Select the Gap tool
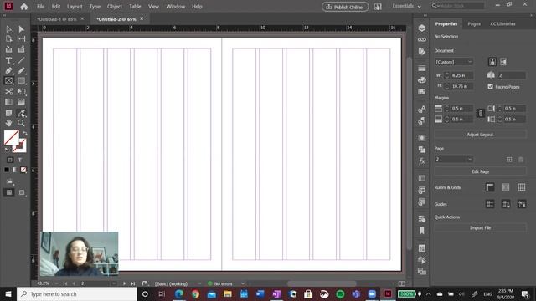Image resolution: width=536 pixels, height=301 pixels. click(x=21, y=39)
